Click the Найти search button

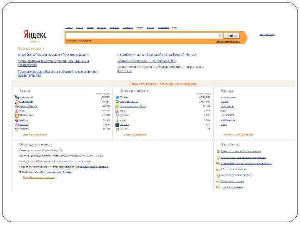(x=231, y=35)
